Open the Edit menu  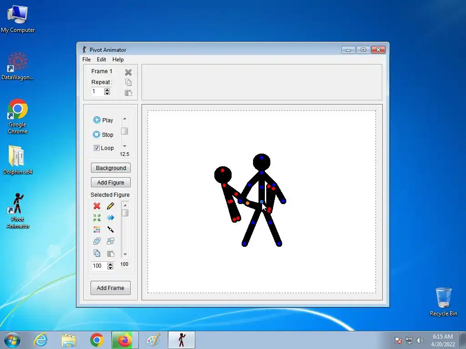tap(101, 60)
